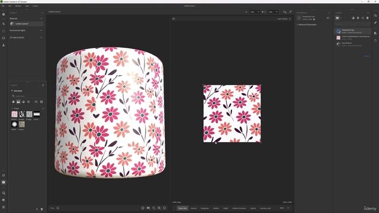Open the Properties panel options menu

329,13
